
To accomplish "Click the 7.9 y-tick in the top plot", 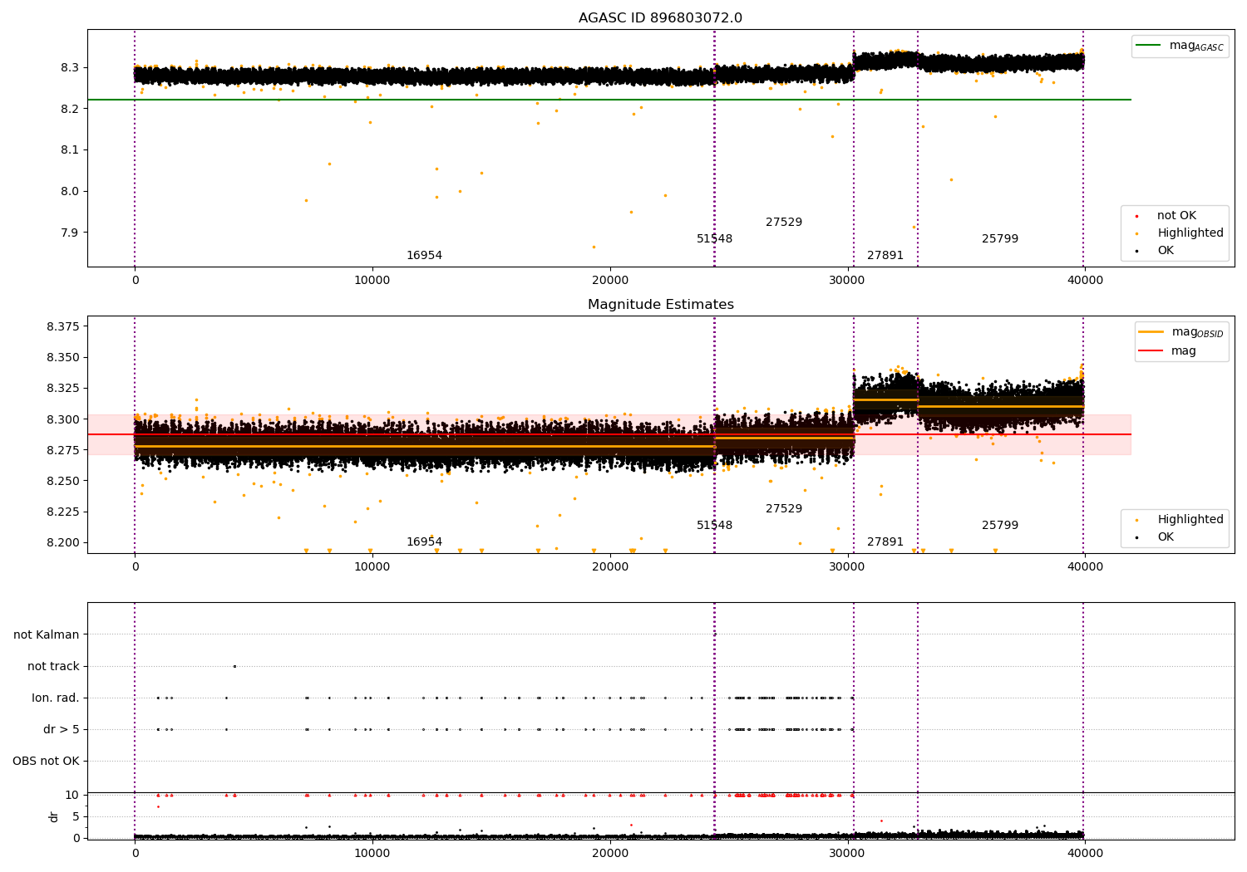I will [70, 233].
